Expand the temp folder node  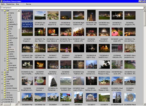(x=2, y=93)
